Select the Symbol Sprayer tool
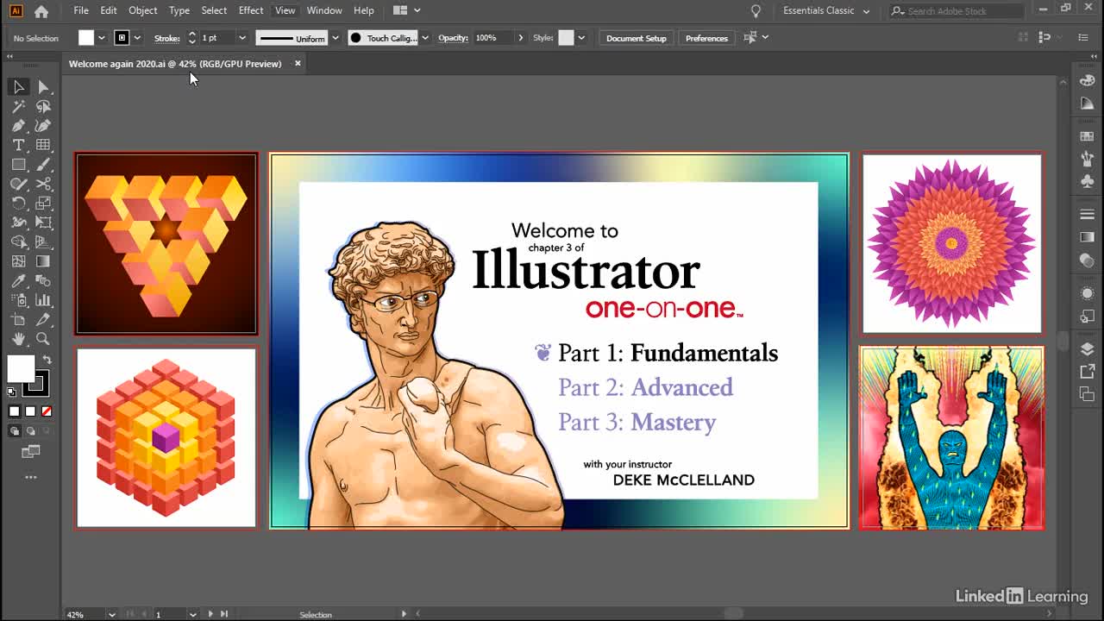The image size is (1104, 621). [x=18, y=300]
